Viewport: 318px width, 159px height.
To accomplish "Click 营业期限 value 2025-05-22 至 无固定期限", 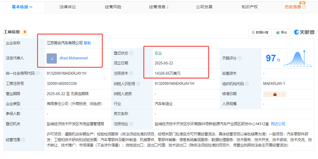I will (x=68, y=94).
